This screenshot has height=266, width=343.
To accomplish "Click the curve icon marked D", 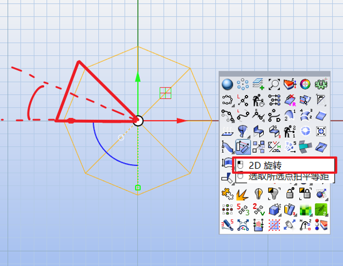I will coord(274,116).
